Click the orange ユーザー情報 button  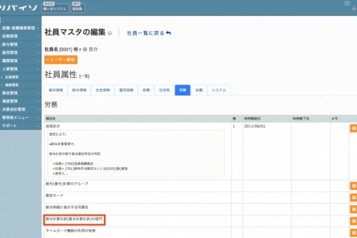tap(61, 59)
